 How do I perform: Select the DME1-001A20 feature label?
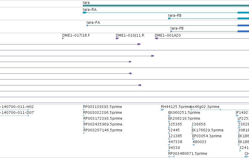coord(168,35)
